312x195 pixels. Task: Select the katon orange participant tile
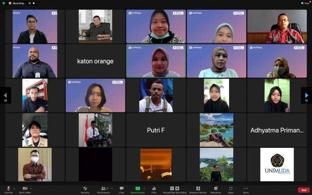click(95, 61)
